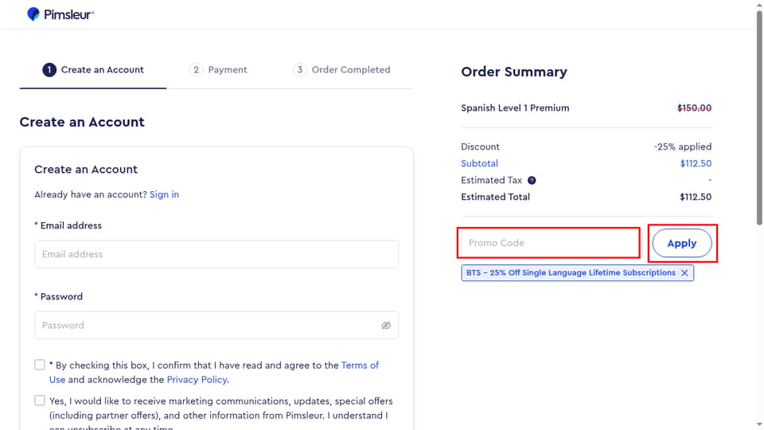Screen dimensions: 764x430
Task: Select the Order Completed step tab
Action: coord(341,70)
